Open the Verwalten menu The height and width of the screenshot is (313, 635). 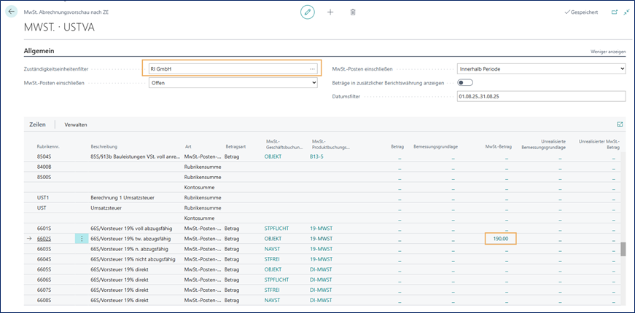click(x=76, y=124)
